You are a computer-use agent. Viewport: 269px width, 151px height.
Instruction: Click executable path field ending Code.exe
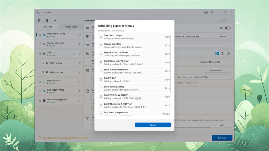[194, 36]
